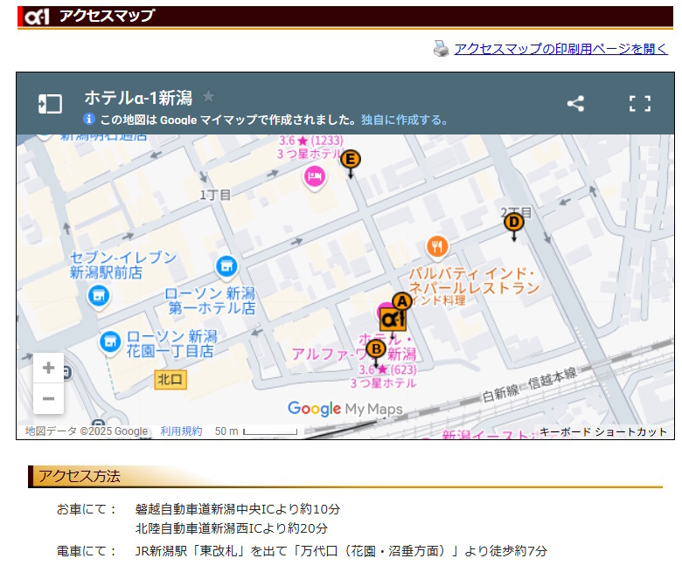Click the orange restaurant pin
This screenshot has width=682, height=579.
tap(437, 247)
